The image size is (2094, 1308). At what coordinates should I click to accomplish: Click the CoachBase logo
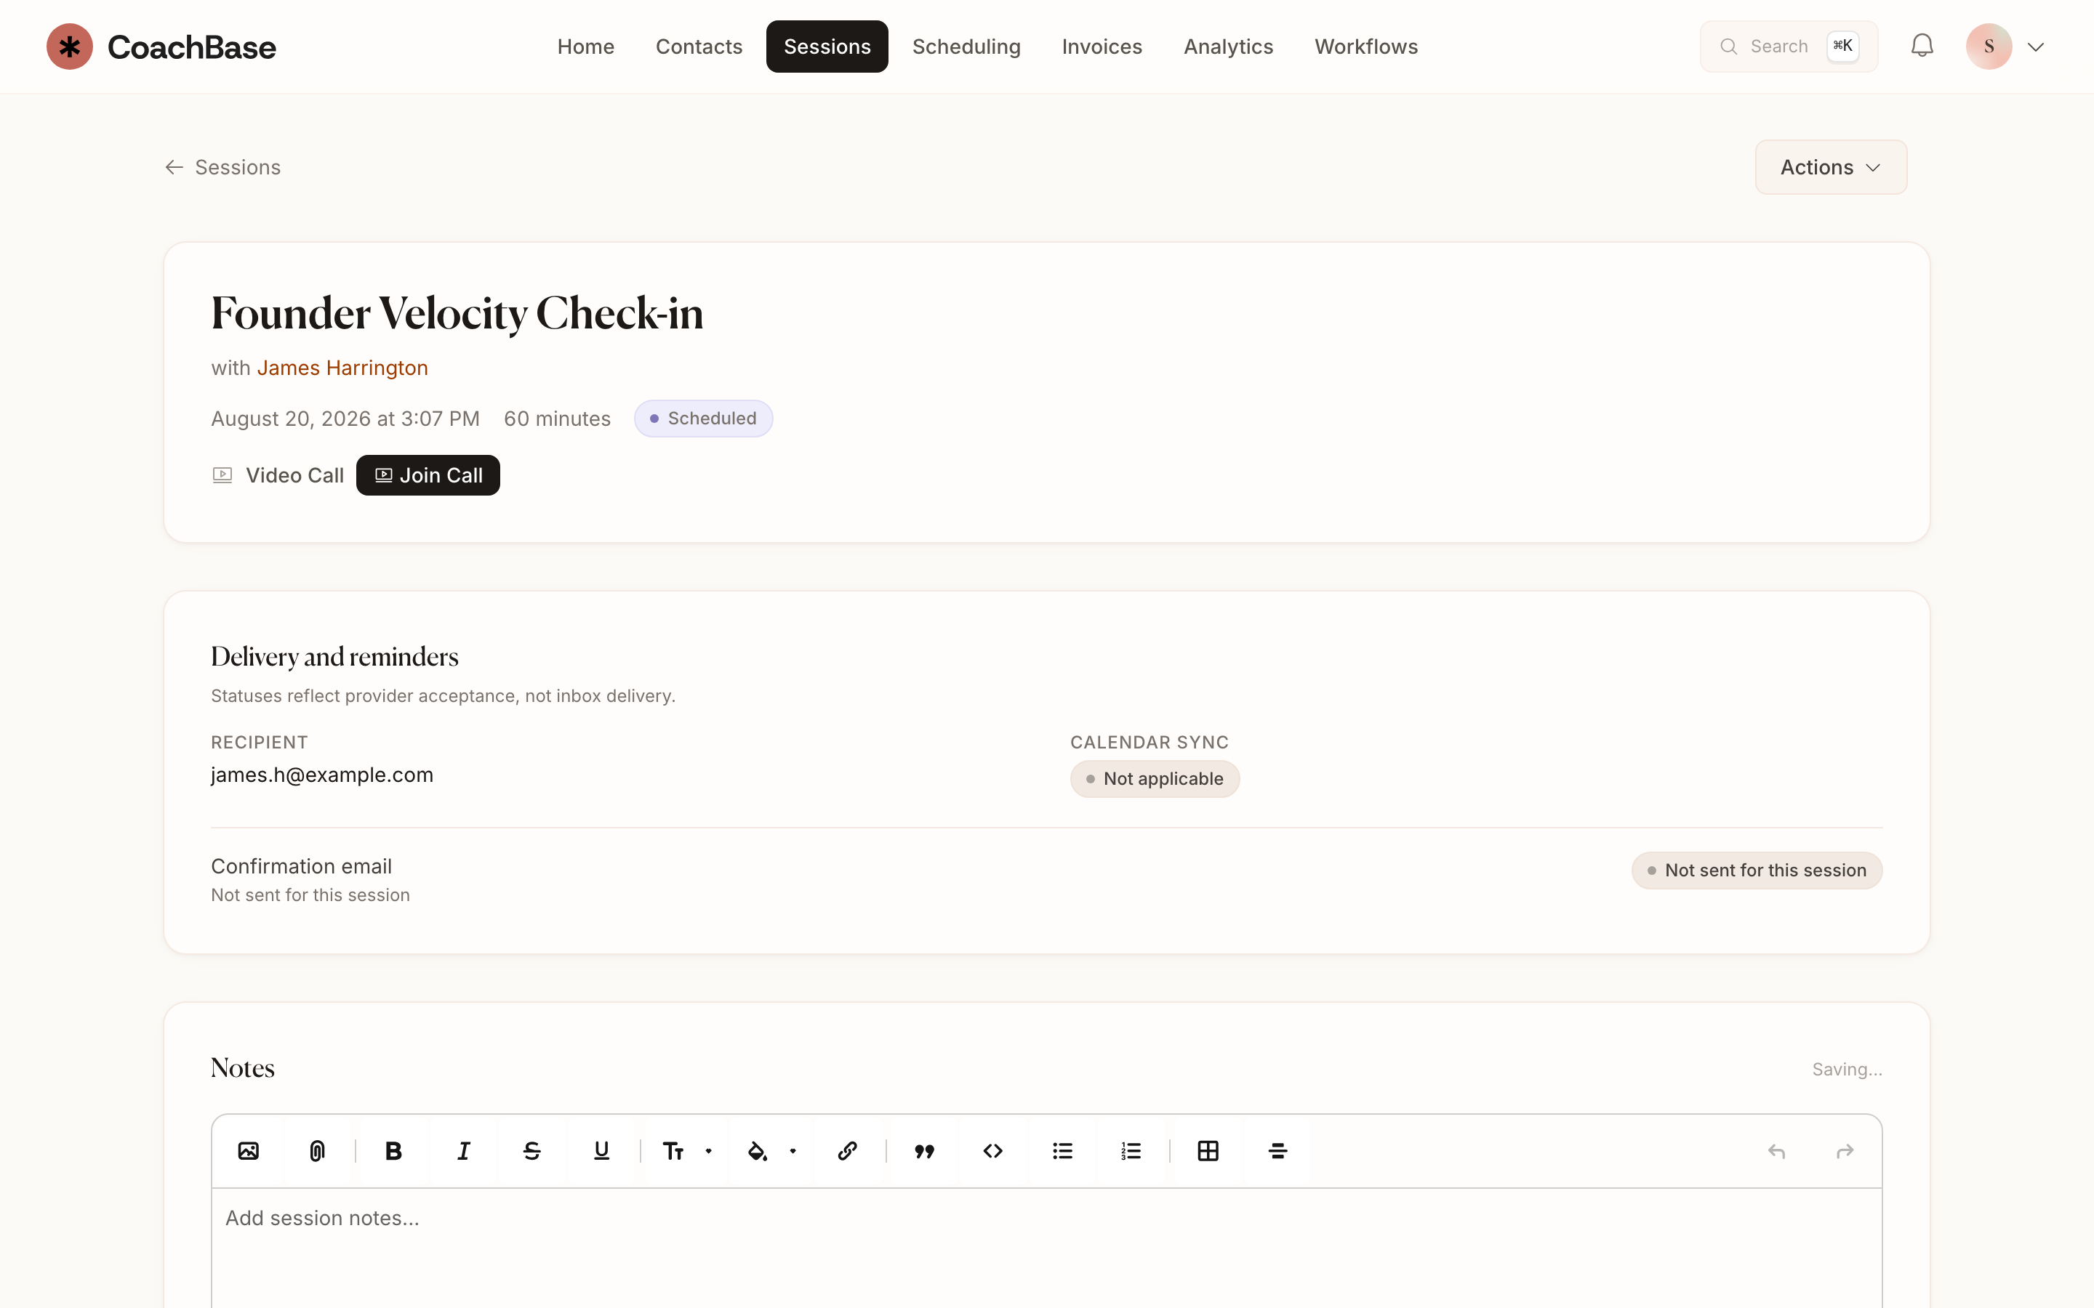[161, 47]
